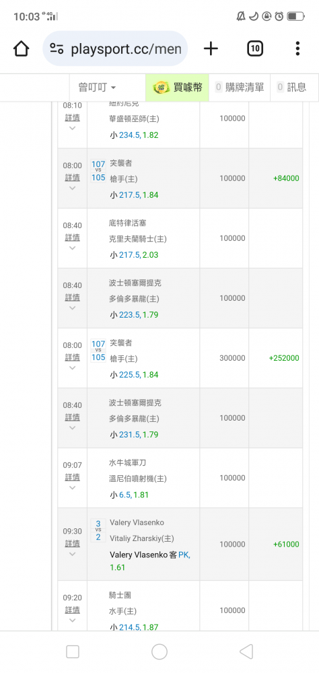Open the 購牌清單 tab
319x673 pixels.
click(240, 87)
